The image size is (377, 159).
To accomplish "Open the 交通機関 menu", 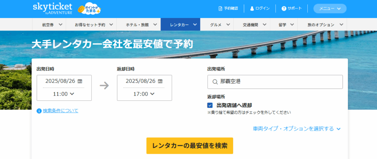I will (x=251, y=25).
